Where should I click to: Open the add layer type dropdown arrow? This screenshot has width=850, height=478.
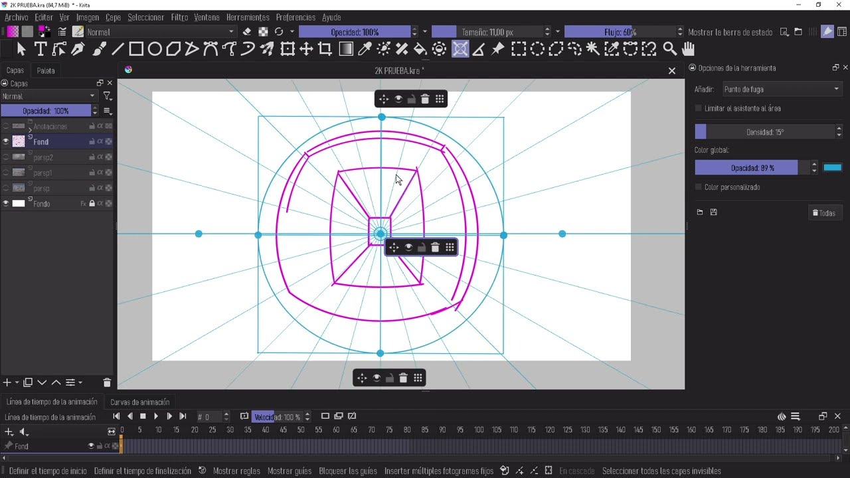pos(17,382)
